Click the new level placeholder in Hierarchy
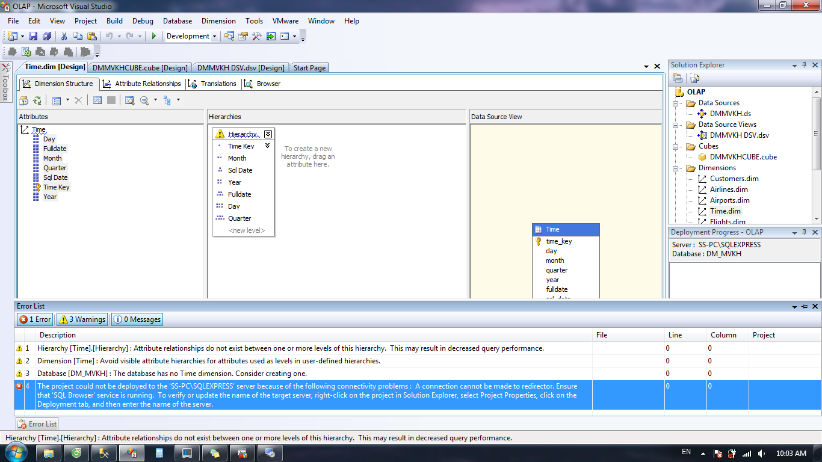The image size is (822, 462). tap(247, 230)
